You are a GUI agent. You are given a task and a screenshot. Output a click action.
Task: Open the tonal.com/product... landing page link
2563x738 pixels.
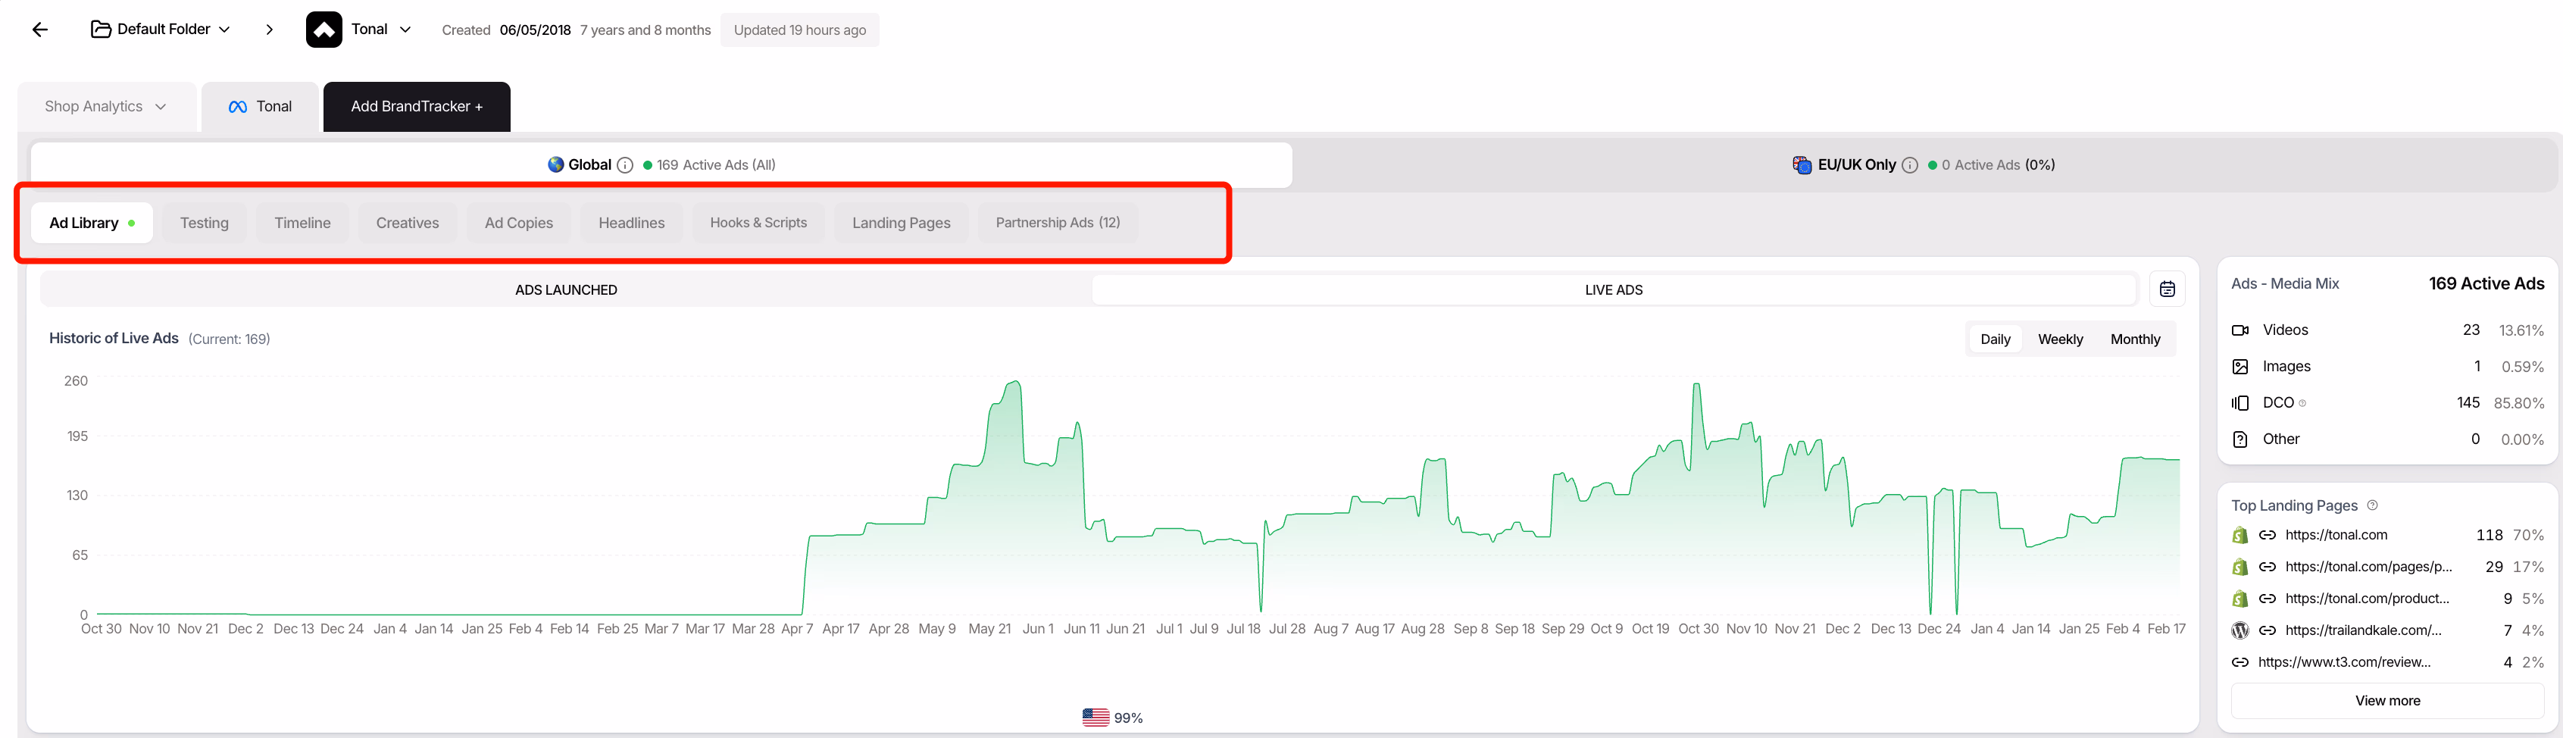pos(2367,599)
